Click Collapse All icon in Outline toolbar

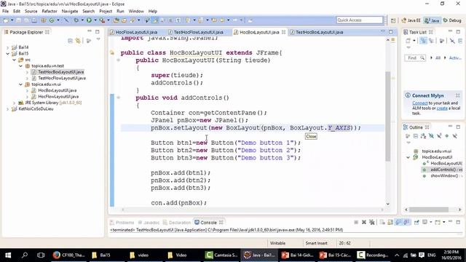pyautogui.click(x=416, y=136)
